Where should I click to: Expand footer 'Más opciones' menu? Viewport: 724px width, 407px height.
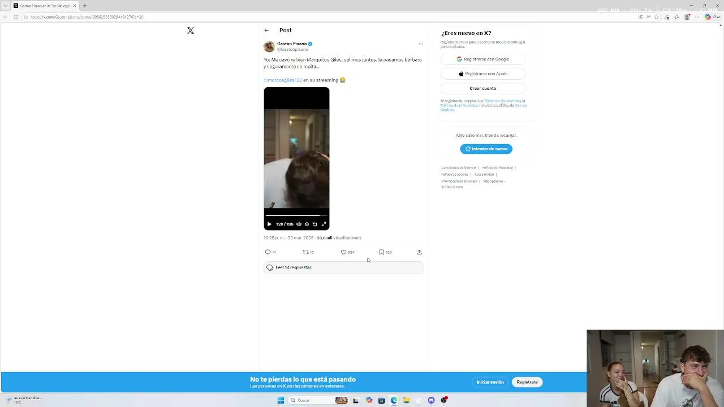pos(494,181)
